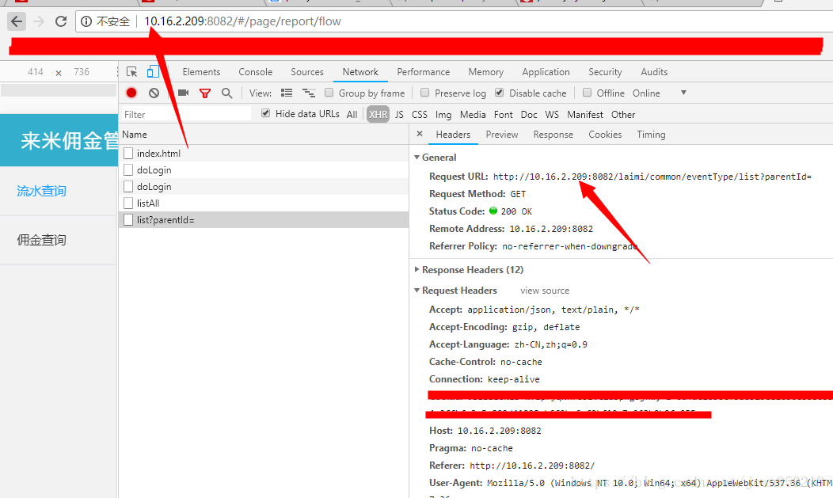
Task: Stop recording network log with red button
Action: point(131,93)
